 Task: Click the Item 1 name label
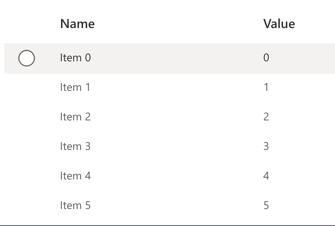pos(75,88)
